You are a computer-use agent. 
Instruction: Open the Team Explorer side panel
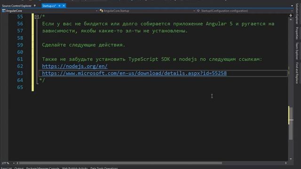pyautogui.click(x=297, y=51)
